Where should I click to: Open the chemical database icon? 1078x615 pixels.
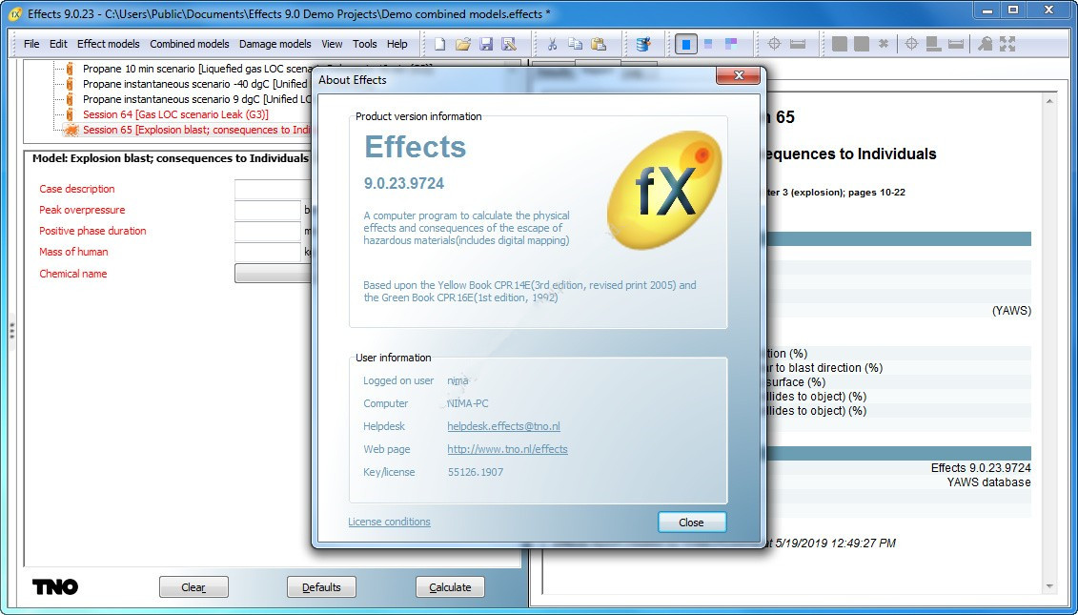click(643, 44)
